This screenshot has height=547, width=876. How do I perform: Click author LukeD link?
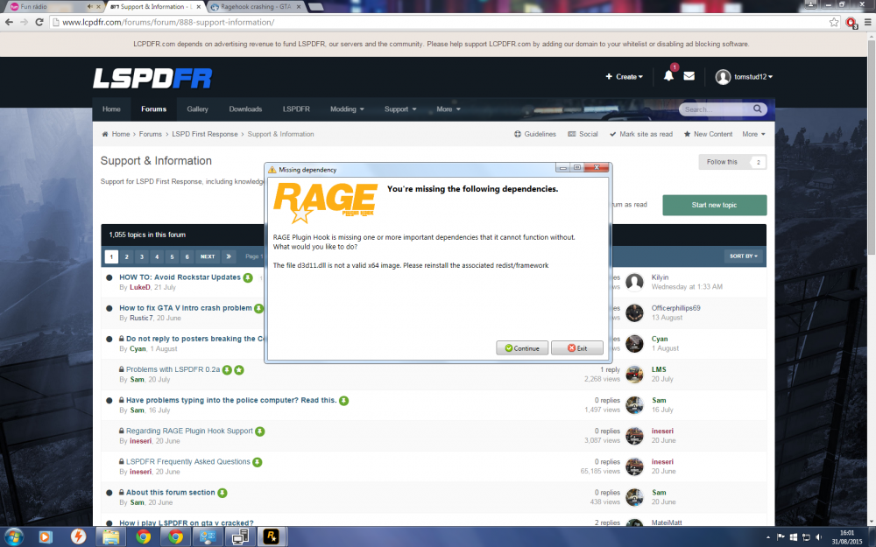(139, 287)
